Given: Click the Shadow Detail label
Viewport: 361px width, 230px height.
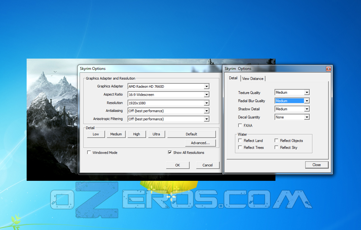Looking at the screenshot, I should point(249,109).
